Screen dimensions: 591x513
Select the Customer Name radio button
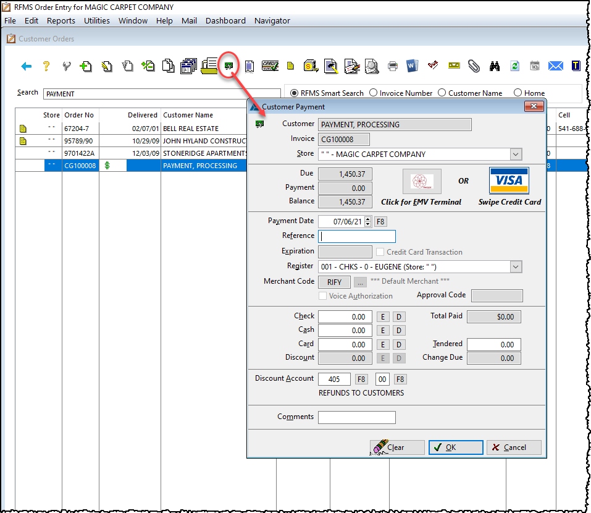point(442,93)
